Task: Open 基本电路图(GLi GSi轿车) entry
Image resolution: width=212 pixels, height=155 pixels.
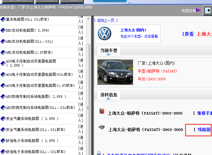Action: pyautogui.click(x=27, y=20)
